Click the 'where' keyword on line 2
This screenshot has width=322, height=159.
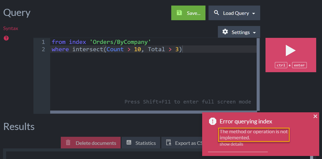[x=60, y=49]
